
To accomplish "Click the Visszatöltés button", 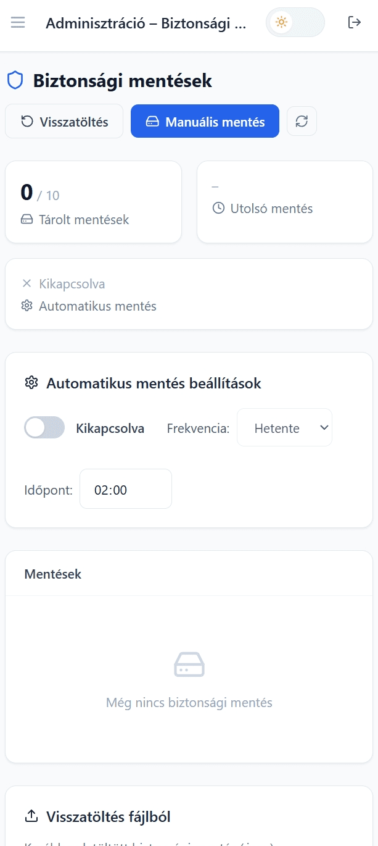I will point(64,121).
